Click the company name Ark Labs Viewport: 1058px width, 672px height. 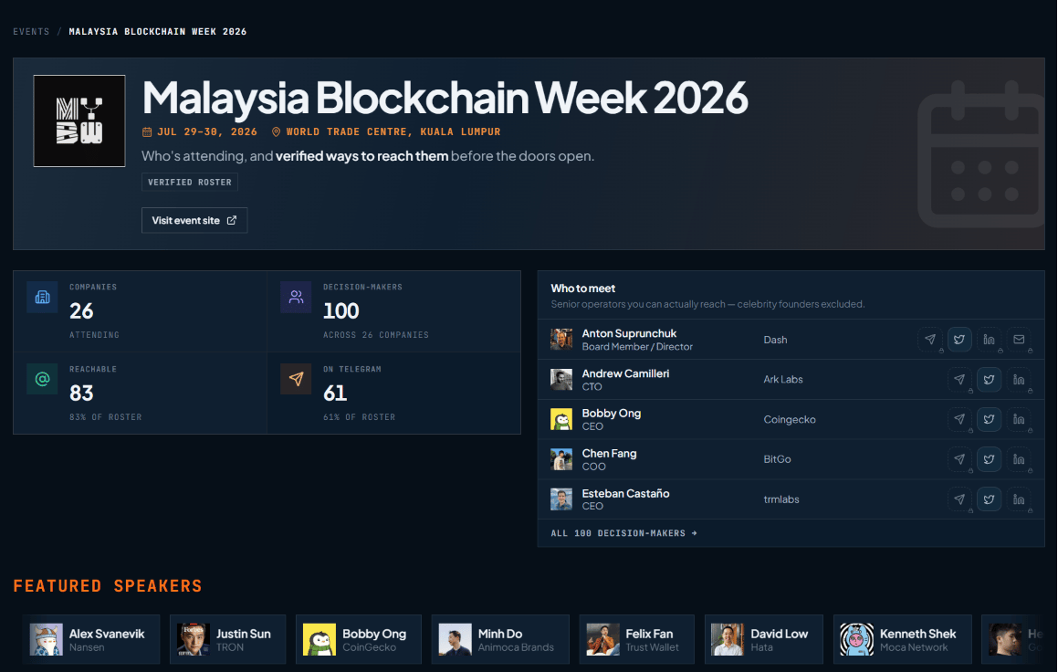tap(783, 379)
